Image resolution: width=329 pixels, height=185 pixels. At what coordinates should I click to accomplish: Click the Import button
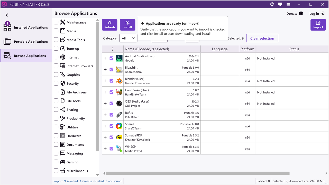(318, 25)
